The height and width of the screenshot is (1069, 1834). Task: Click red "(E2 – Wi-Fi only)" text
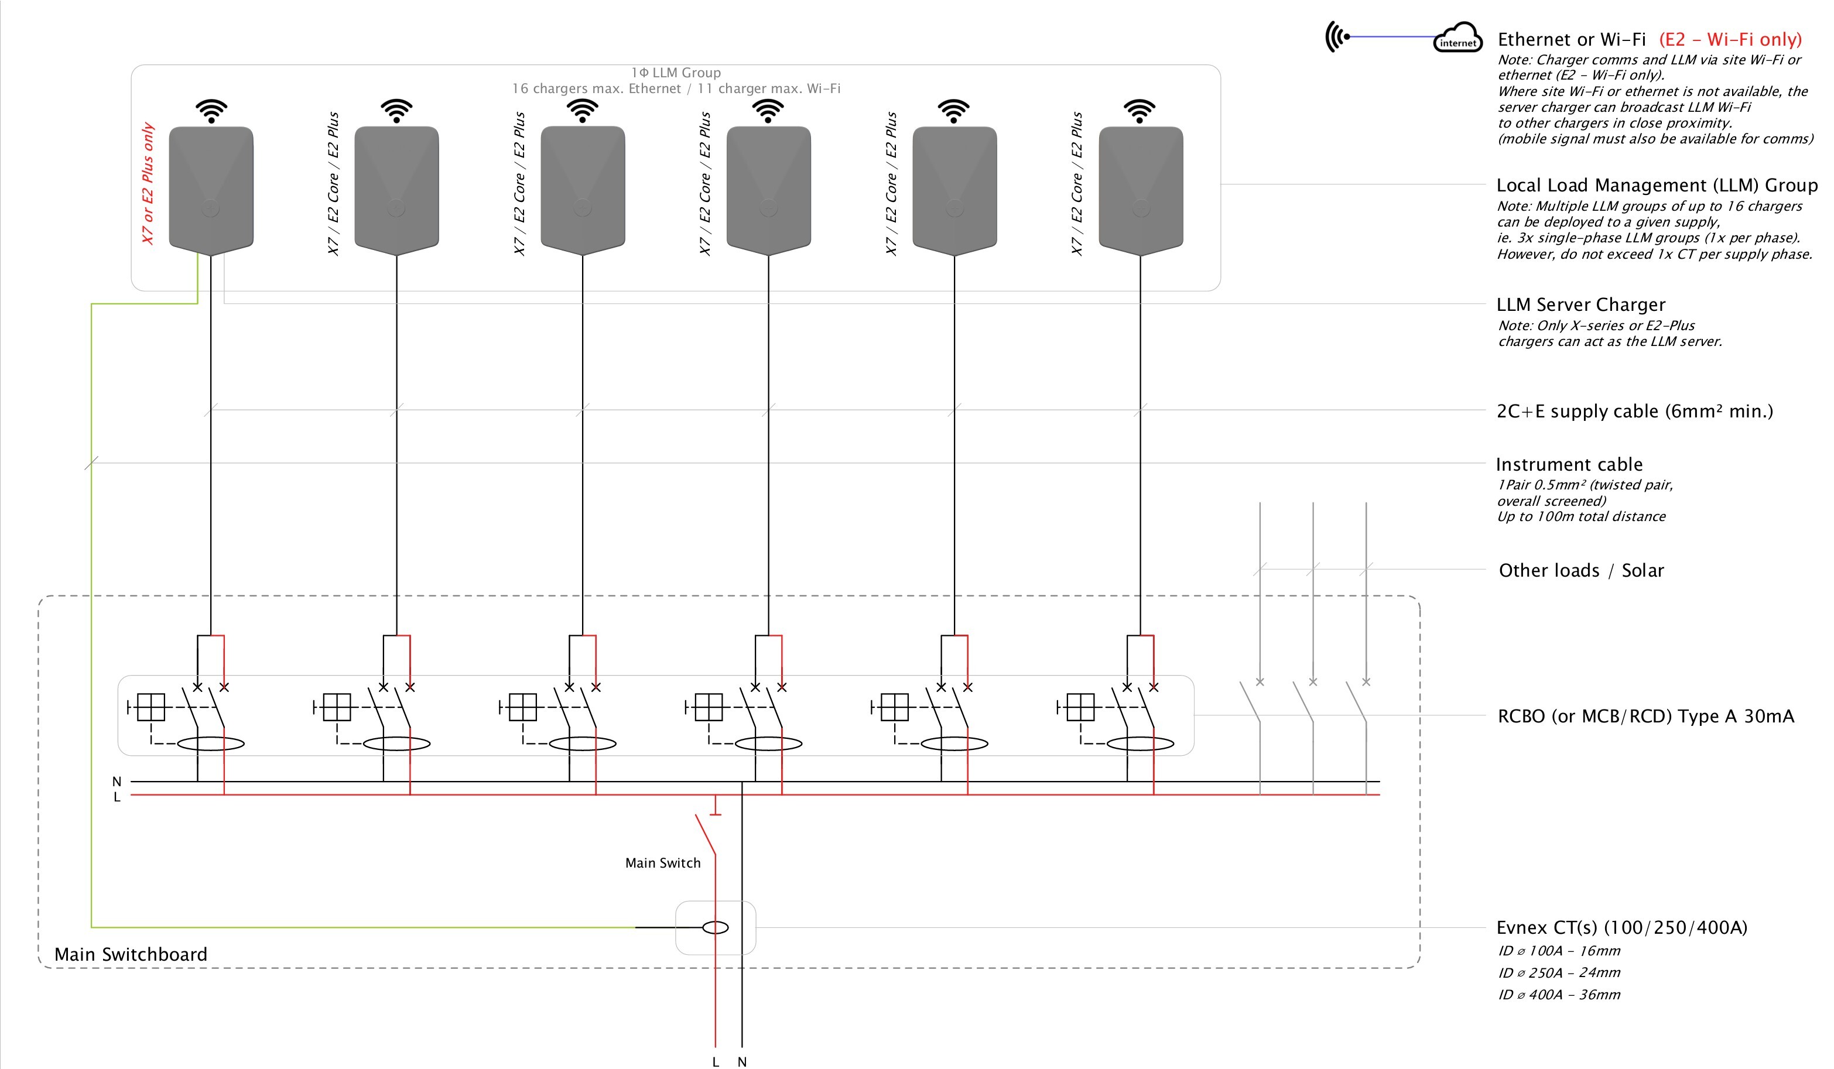click(1731, 39)
